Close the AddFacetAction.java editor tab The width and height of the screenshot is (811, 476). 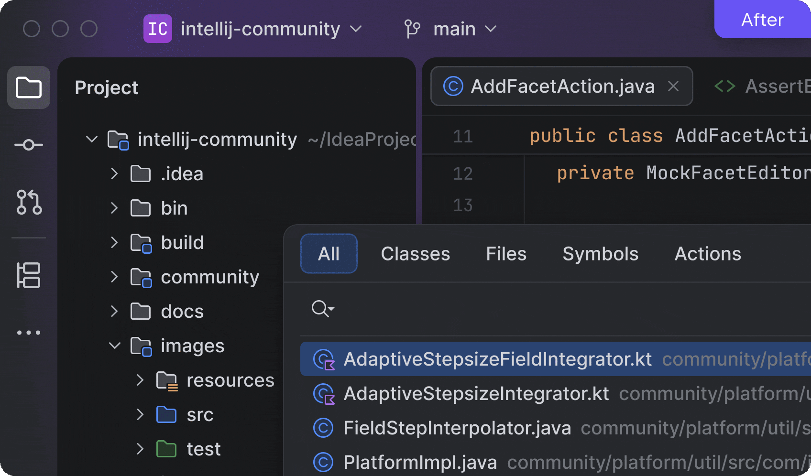pos(673,87)
